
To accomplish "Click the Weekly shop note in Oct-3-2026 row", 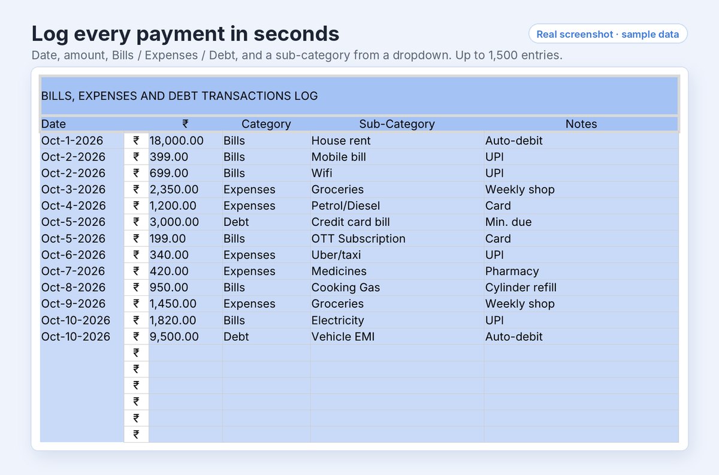I will click(x=581, y=189).
